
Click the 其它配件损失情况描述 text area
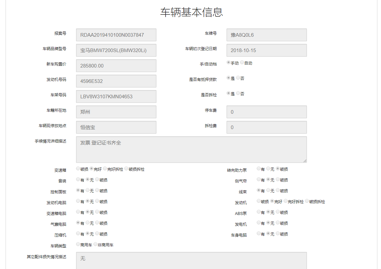(x=191, y=260)
